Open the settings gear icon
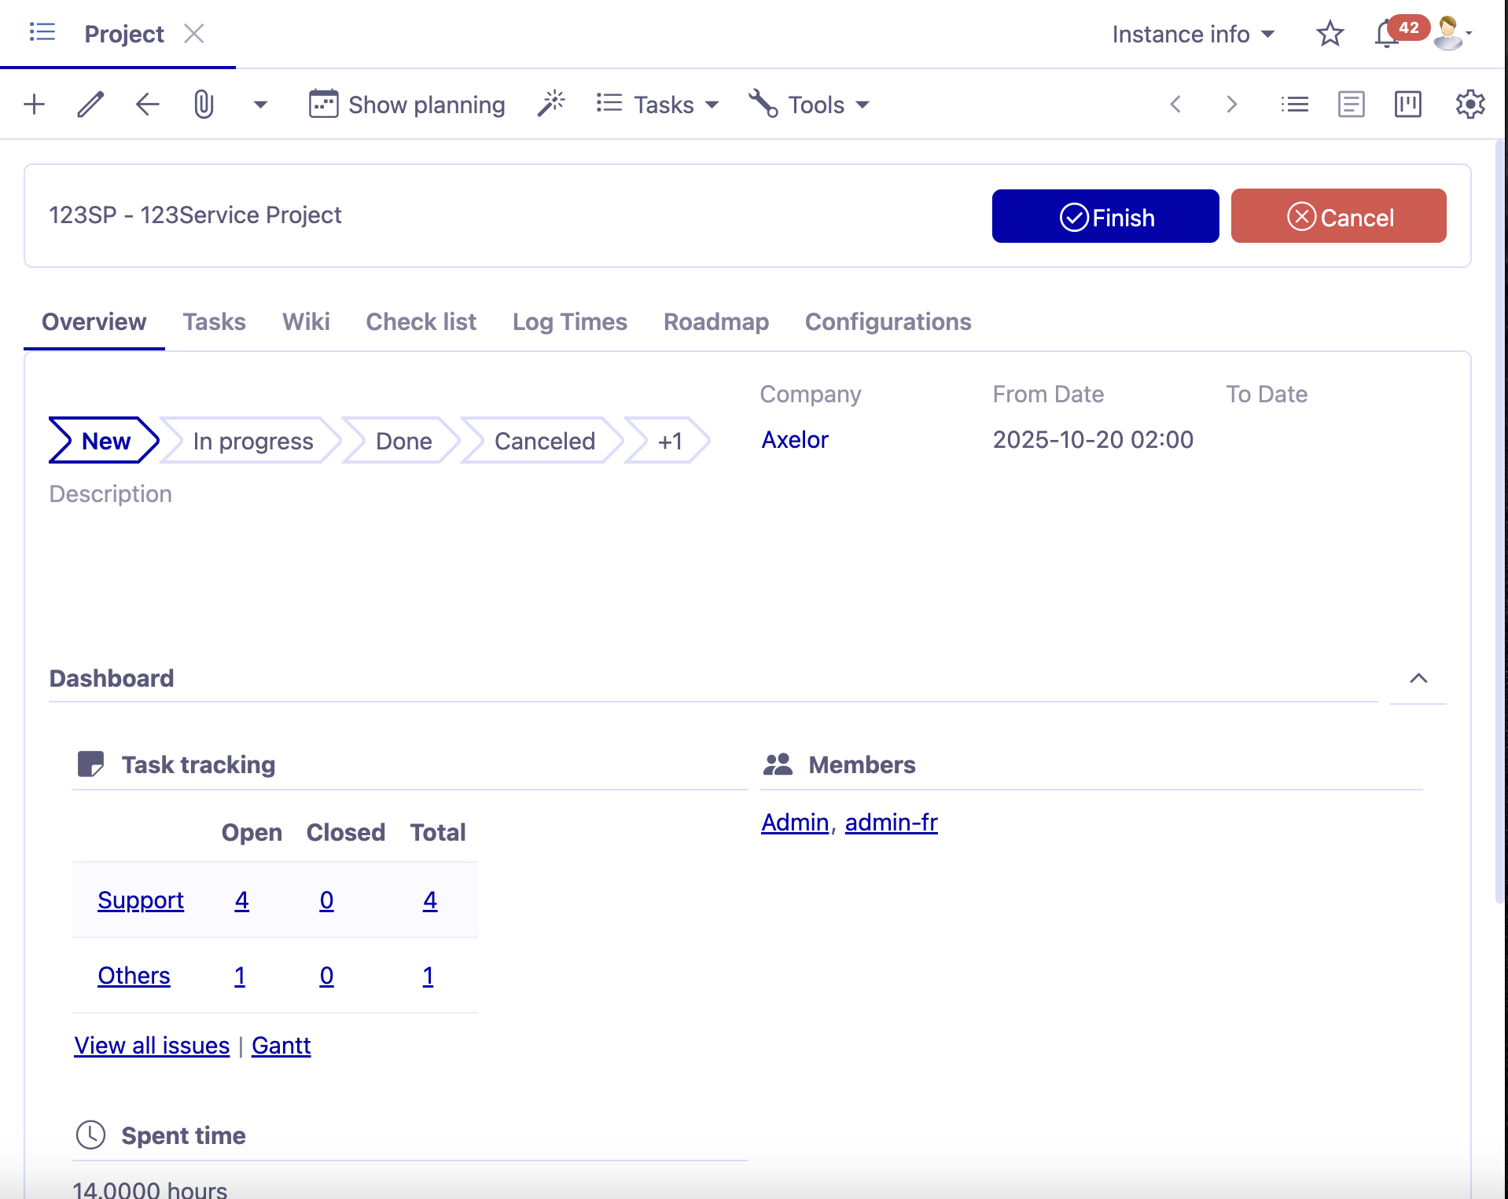The image size is (1508, 1199). coord(1469,104)
